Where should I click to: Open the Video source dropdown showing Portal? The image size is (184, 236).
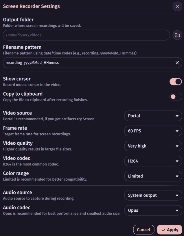153,116
